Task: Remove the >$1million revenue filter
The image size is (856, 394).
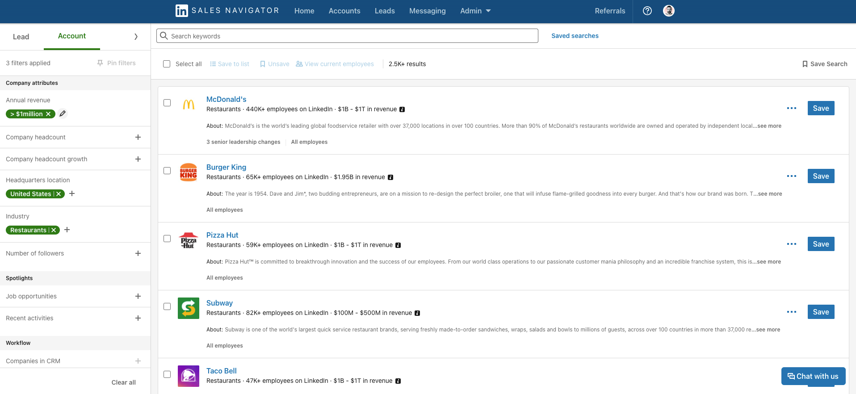Action: tap(48, 114)
